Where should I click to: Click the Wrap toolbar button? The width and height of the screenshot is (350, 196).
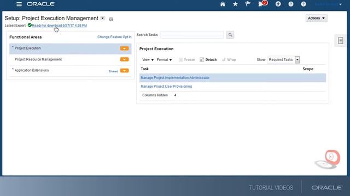point(229,59)
